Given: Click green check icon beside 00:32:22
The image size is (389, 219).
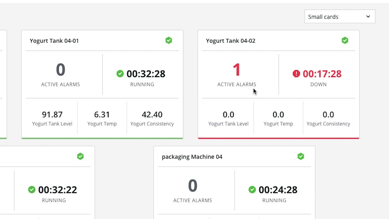Looking at the screenshot, I should 32,189.
